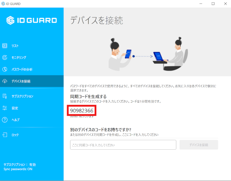Click the サブスクリプション： 有効 status text
231x181 pixels.
tap(20, 165)
